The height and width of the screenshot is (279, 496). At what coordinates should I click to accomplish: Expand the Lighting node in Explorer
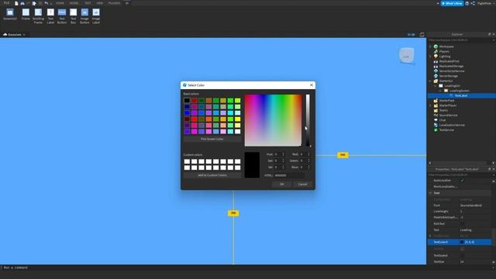430,57
